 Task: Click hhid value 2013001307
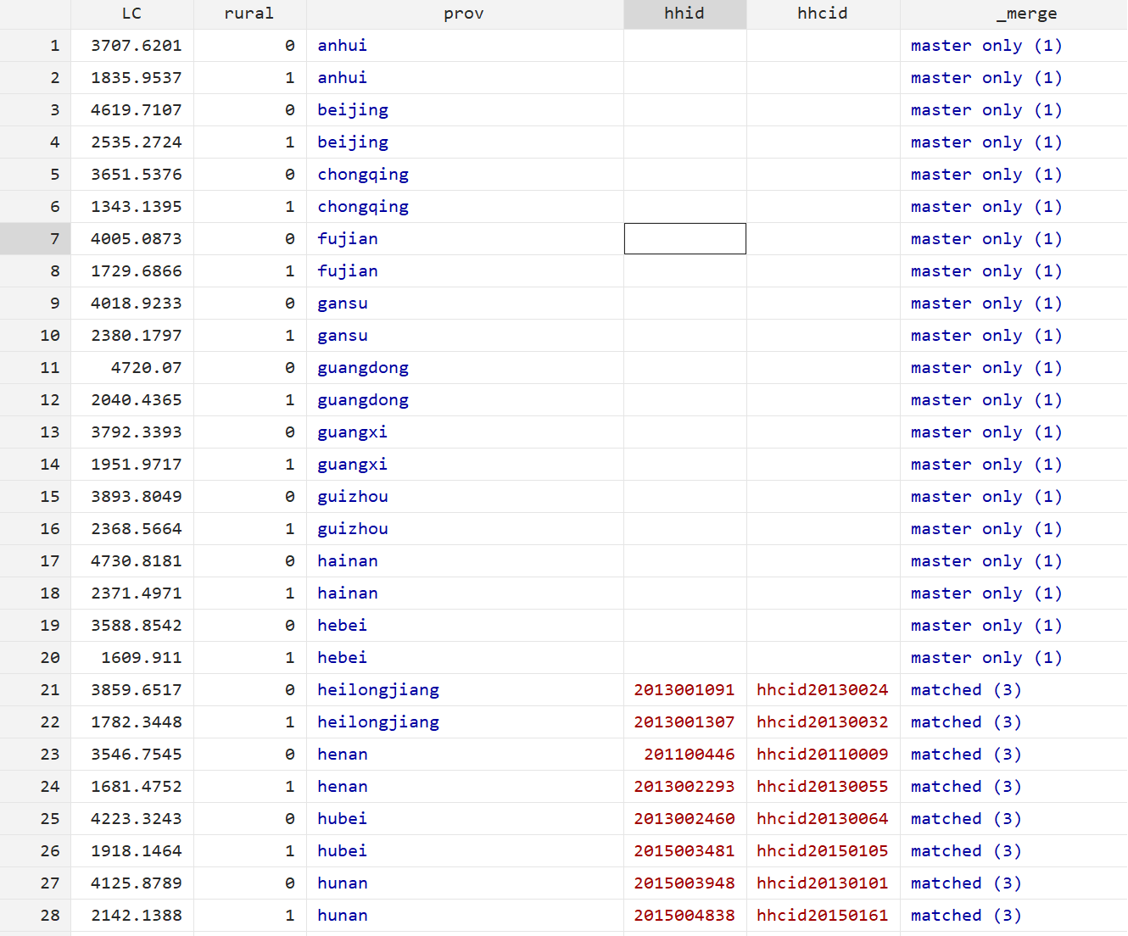tap(684, 722)
